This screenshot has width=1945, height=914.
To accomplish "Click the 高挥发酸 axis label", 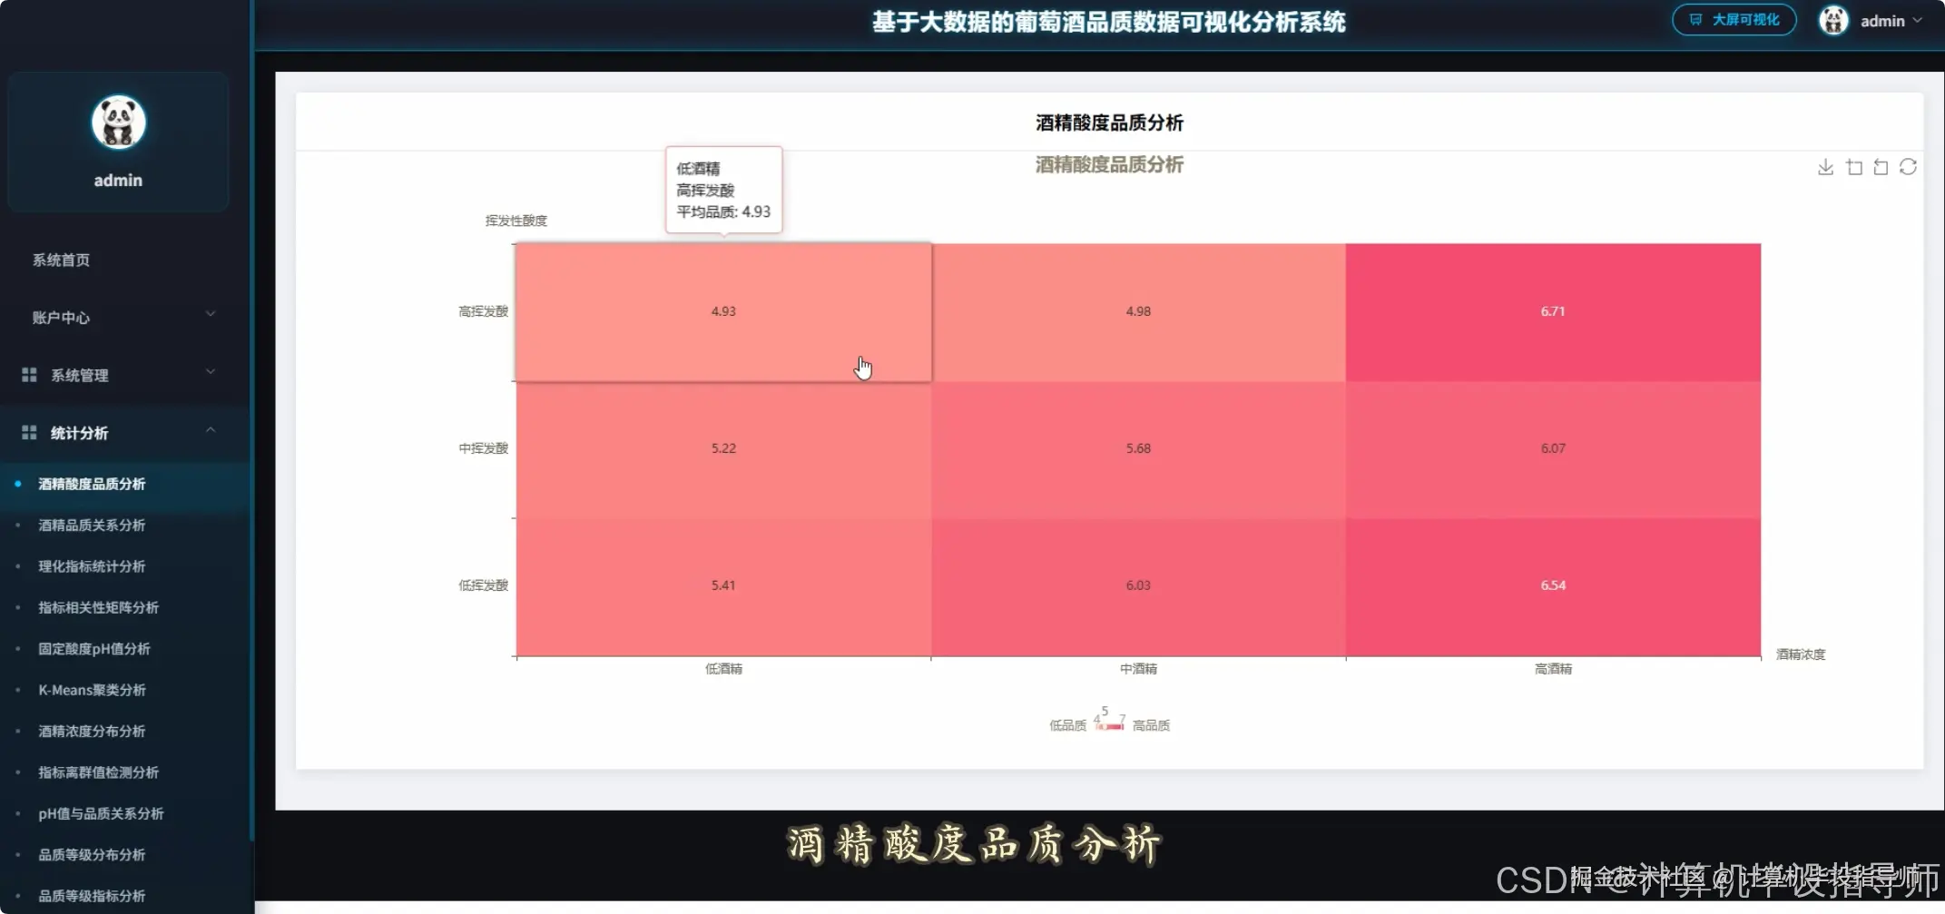I will click(x=483, y=311).
